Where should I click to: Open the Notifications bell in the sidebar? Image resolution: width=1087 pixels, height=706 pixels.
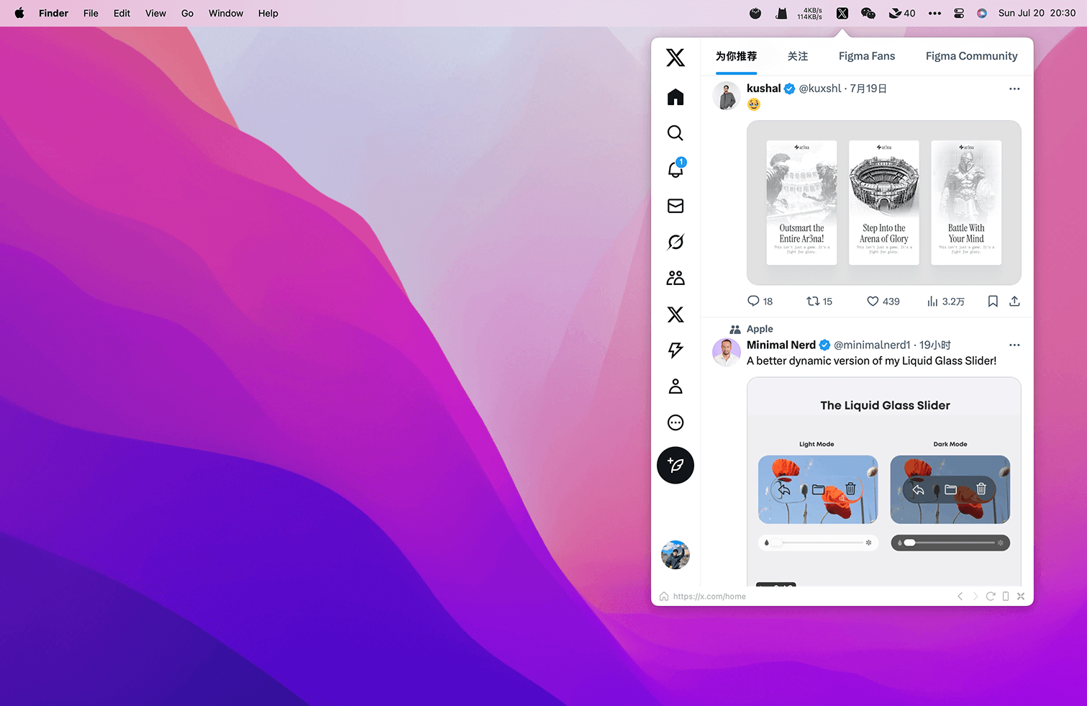(x=675, y=170)
